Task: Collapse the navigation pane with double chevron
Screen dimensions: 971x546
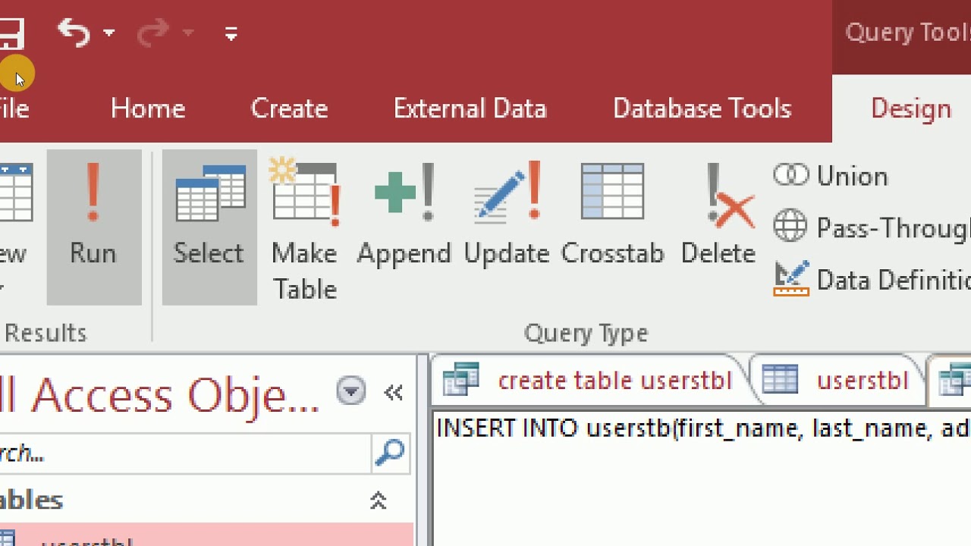Action: click(393, 392)
